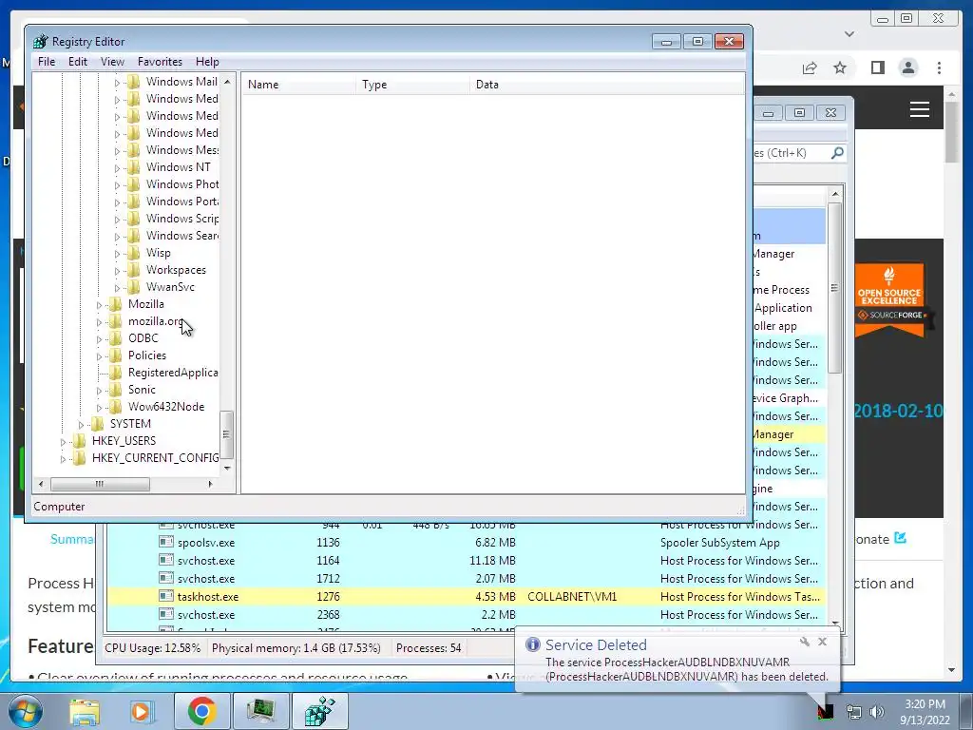
Task: Close the Service Deleted notification
Action: pos(822,642)
